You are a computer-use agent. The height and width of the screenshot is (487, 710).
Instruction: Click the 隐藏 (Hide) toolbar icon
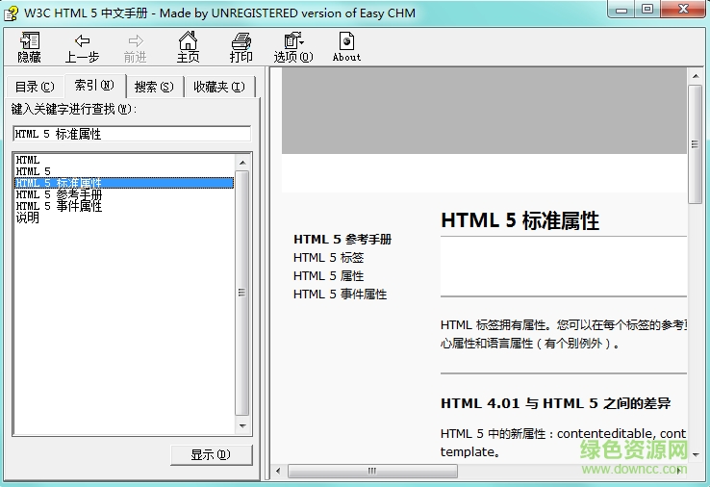(x=30, y=41)
